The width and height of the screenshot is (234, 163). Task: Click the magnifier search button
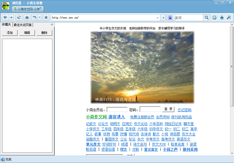[x=207, y=18]
